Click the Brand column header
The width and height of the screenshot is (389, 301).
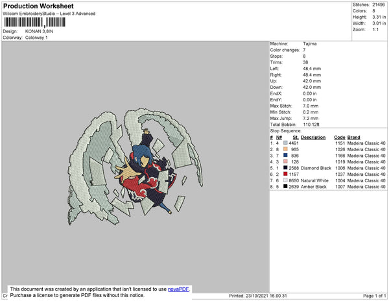tap(353, 138)
